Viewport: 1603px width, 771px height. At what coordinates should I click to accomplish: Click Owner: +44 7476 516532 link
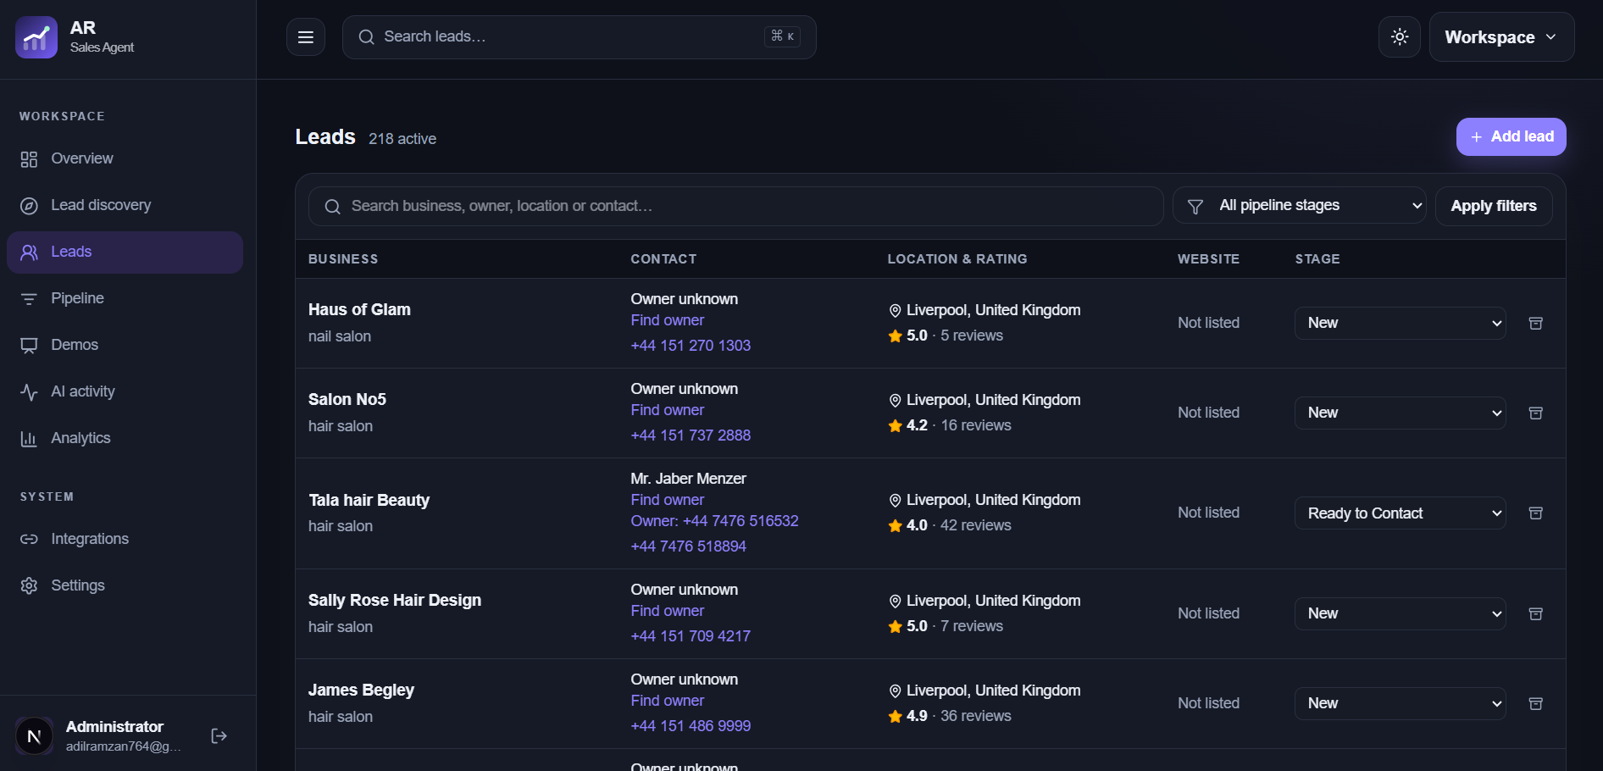(714, 522)
